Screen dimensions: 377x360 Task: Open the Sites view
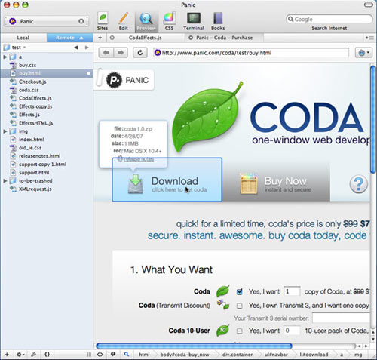coord(103,22)
